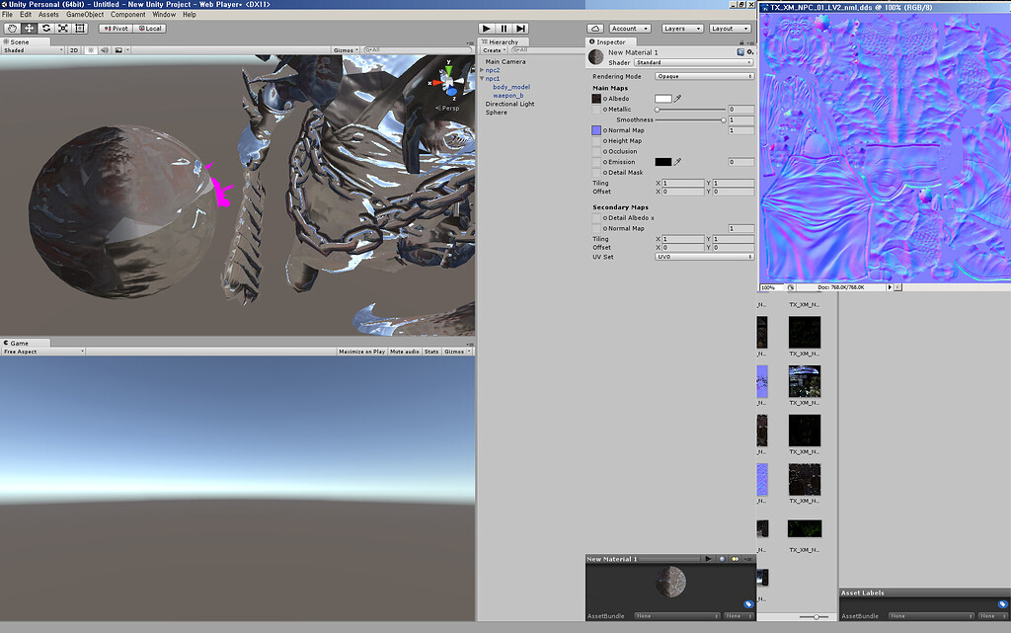The width and height of the screenshot is (1011, 633).
Task: Select the Rotate tool in the toolbar
Action: coord(45,29)
